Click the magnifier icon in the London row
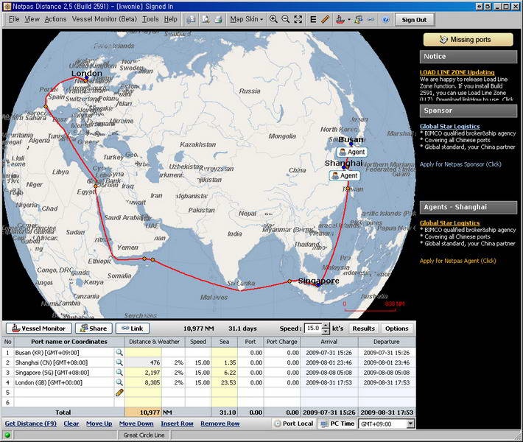This screenshot has width=523, height=442. (119, 382)
